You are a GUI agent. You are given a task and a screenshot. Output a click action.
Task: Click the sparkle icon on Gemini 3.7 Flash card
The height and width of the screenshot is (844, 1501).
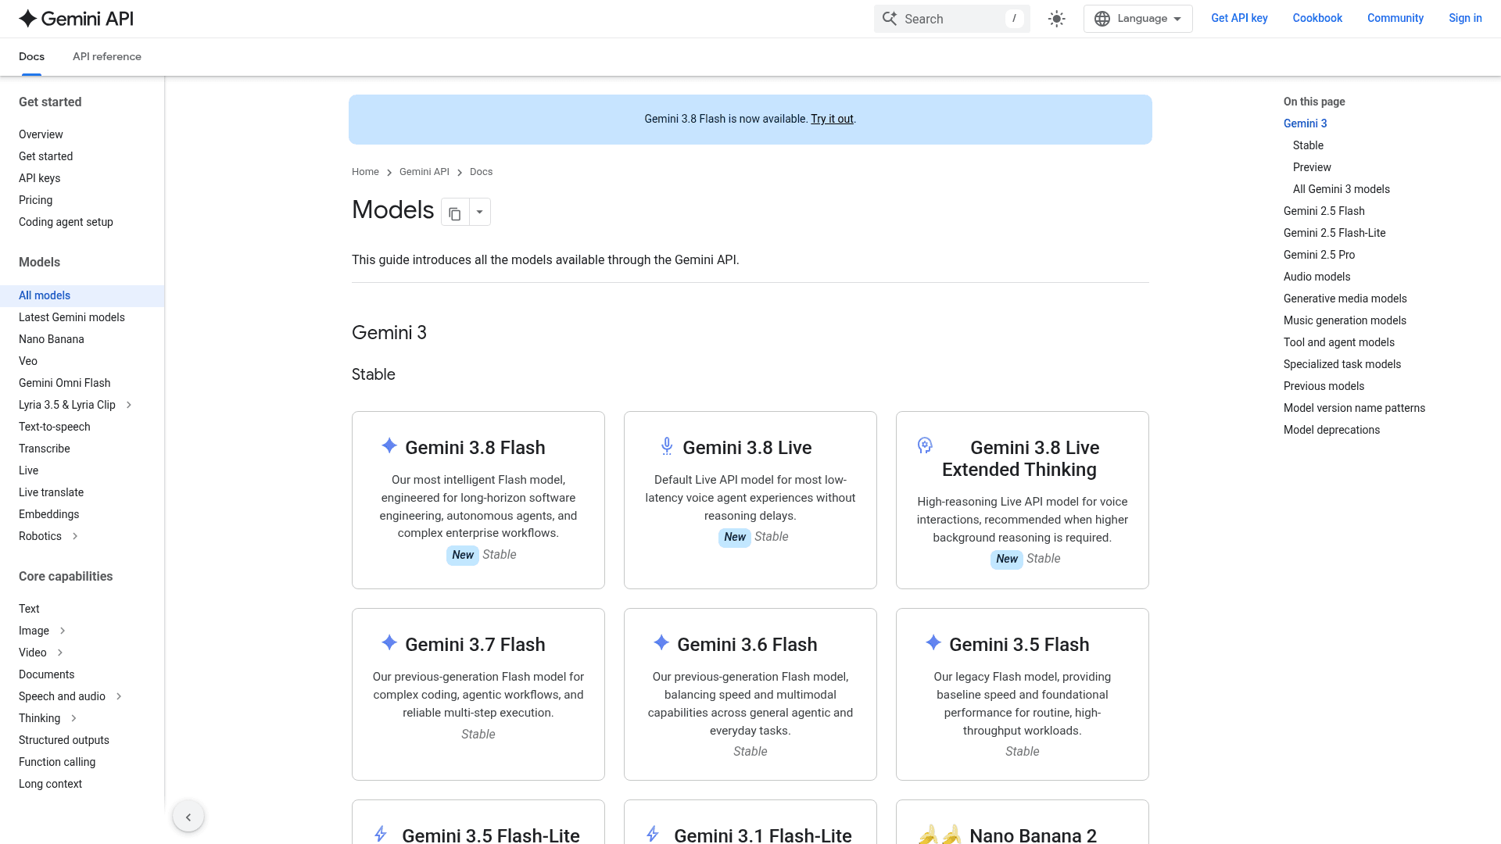389,642
